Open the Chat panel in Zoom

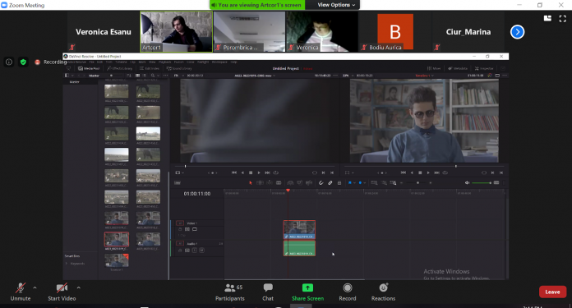(268, 292)
